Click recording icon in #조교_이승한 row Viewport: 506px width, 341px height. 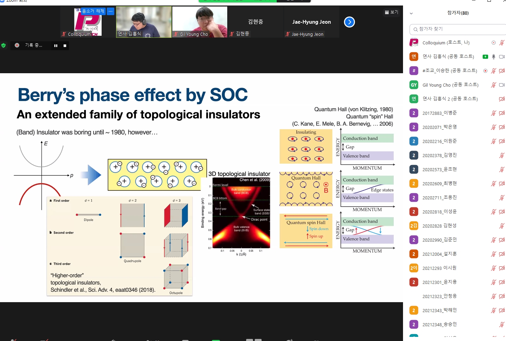485,71
